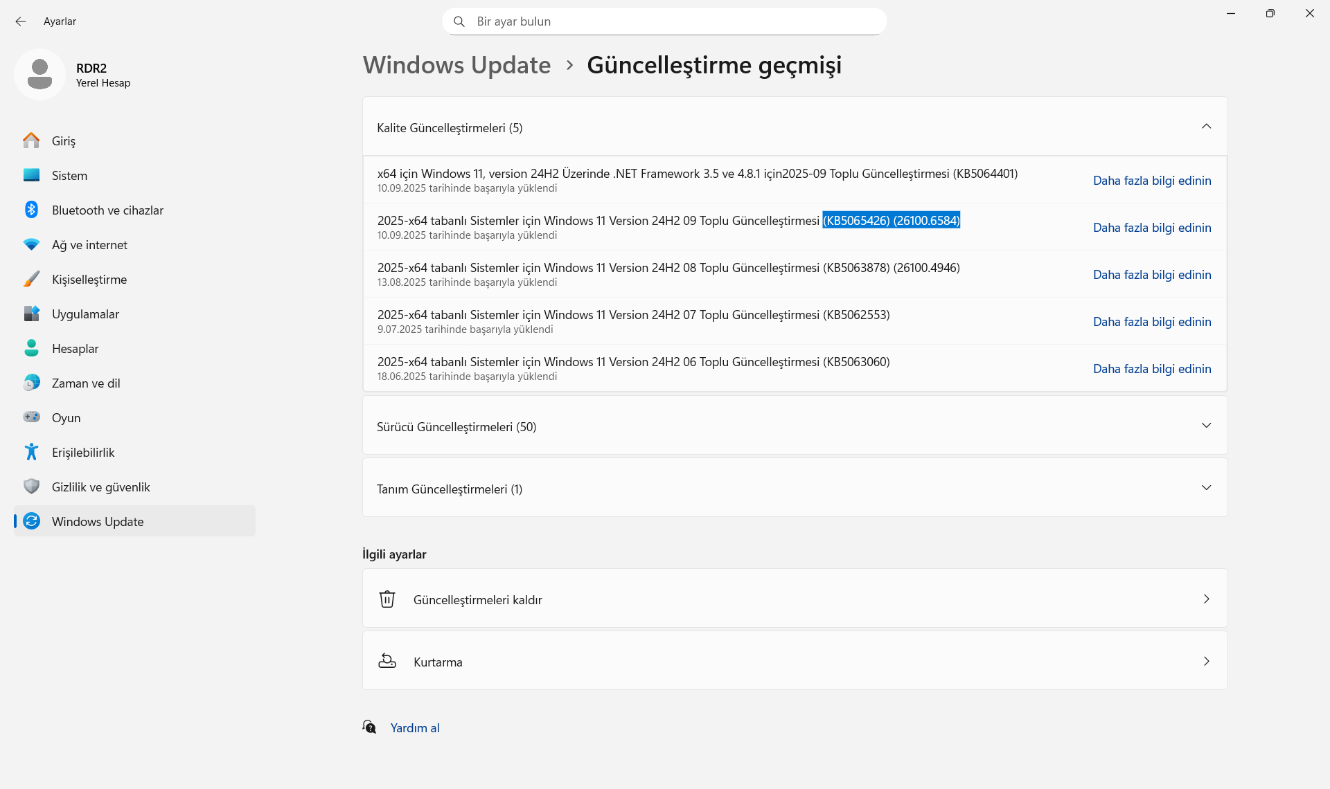This screenshot has width=1330, height=789.
Task: Open Zaman ve dil settings
Action: [x=134, y=383]
